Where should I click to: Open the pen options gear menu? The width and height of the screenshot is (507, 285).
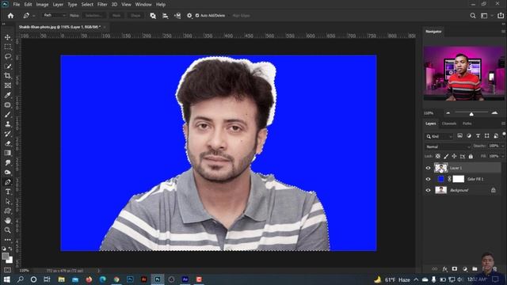pos(189,16)
